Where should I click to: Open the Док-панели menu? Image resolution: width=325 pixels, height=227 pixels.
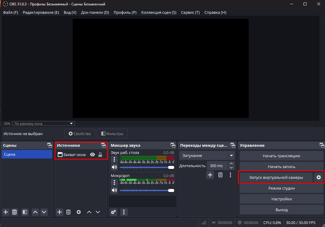coord(95,12)
